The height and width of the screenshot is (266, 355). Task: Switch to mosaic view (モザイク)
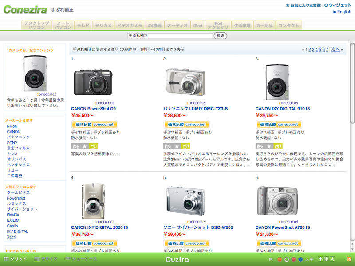(x=46, y=259)
